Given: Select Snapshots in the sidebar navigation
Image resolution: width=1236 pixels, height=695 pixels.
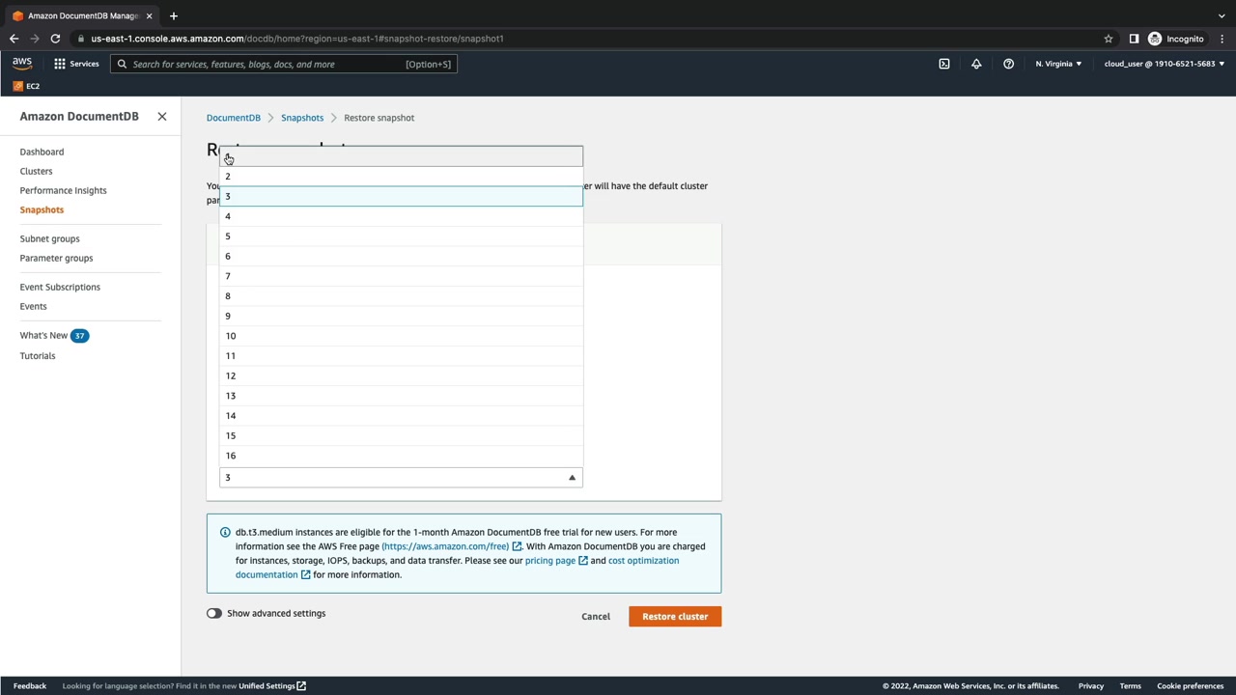Looking at the screenshot, I should (42, 209).
